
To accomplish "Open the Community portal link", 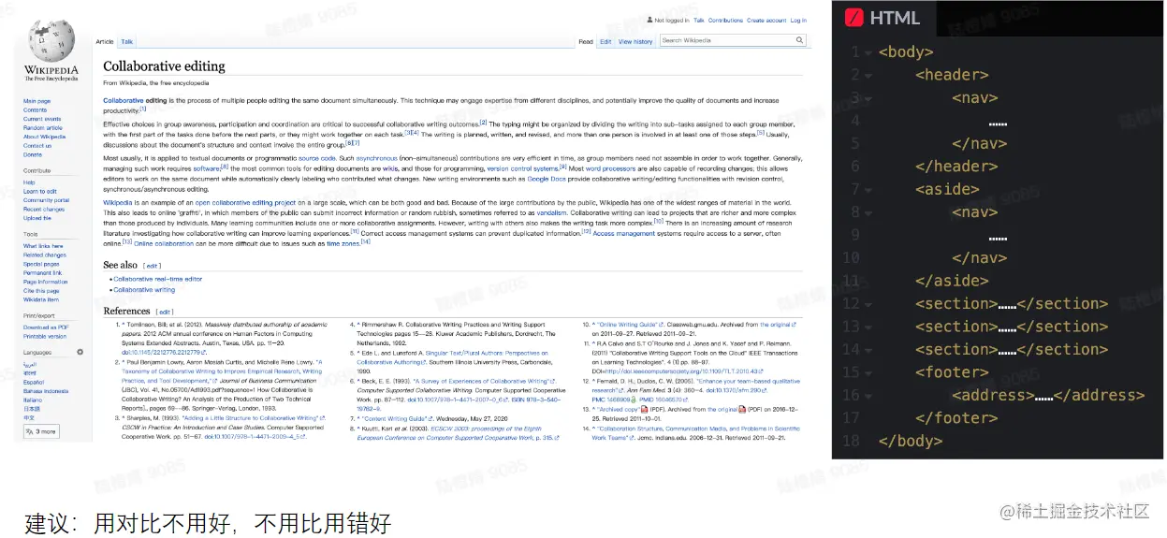I will 46,200.
